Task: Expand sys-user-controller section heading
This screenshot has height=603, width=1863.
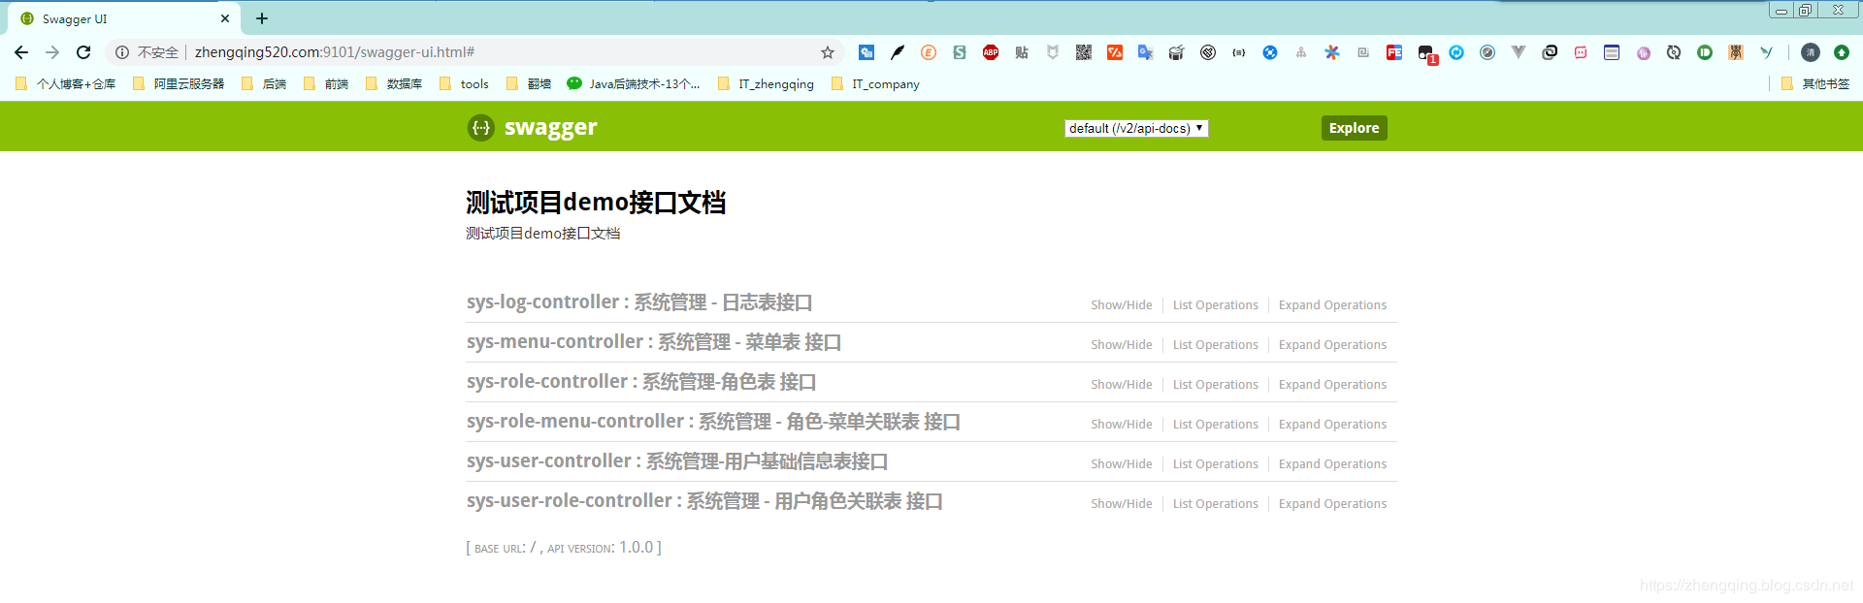Action: 677,461
